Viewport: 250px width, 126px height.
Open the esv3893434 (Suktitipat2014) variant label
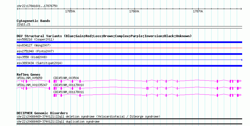coord(40,63)
